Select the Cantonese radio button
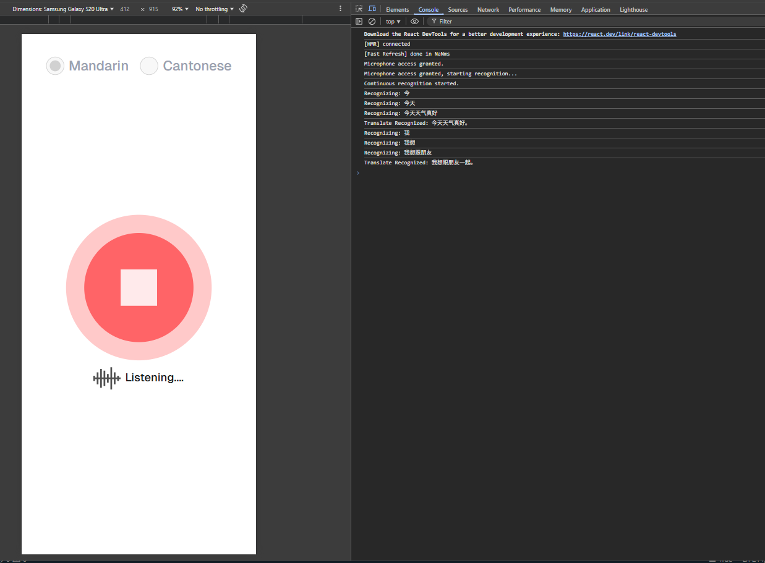 pos(149,66)
